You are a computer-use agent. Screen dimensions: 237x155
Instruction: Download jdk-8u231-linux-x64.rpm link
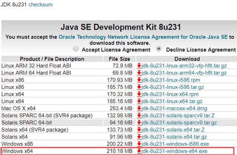pos(170,94)
